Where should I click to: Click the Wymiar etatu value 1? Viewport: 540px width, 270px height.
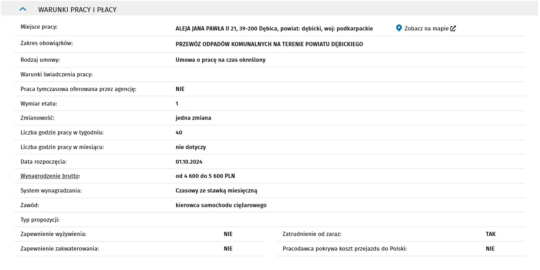tap(177, 104)
